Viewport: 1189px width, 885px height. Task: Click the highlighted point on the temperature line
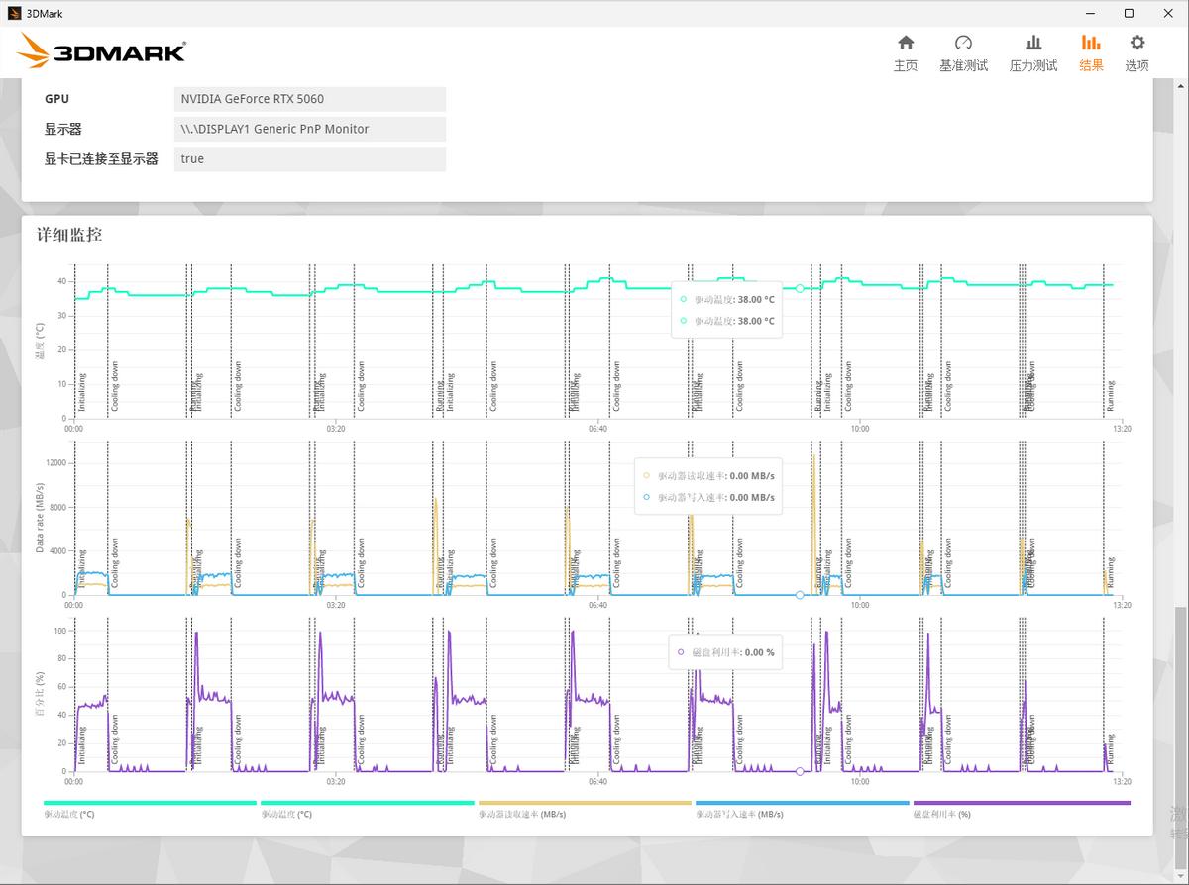point(800,288)
